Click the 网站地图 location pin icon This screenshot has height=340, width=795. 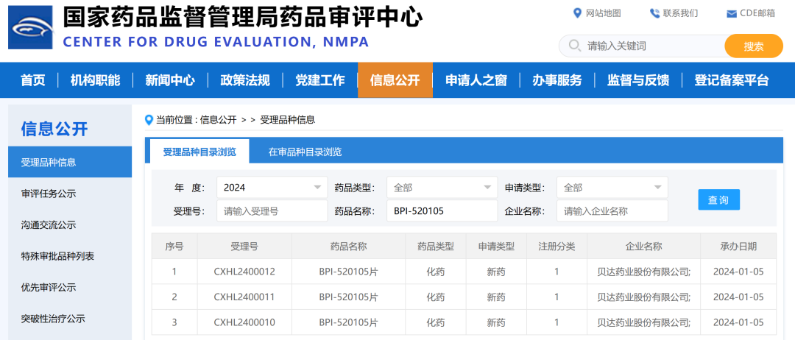577,13
